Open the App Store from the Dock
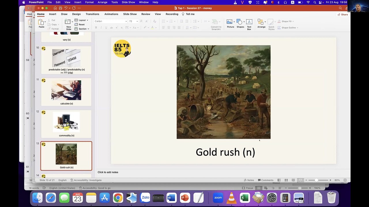Image resolution: width=369 pixels, height=207 pixels. tap(104, 198)
